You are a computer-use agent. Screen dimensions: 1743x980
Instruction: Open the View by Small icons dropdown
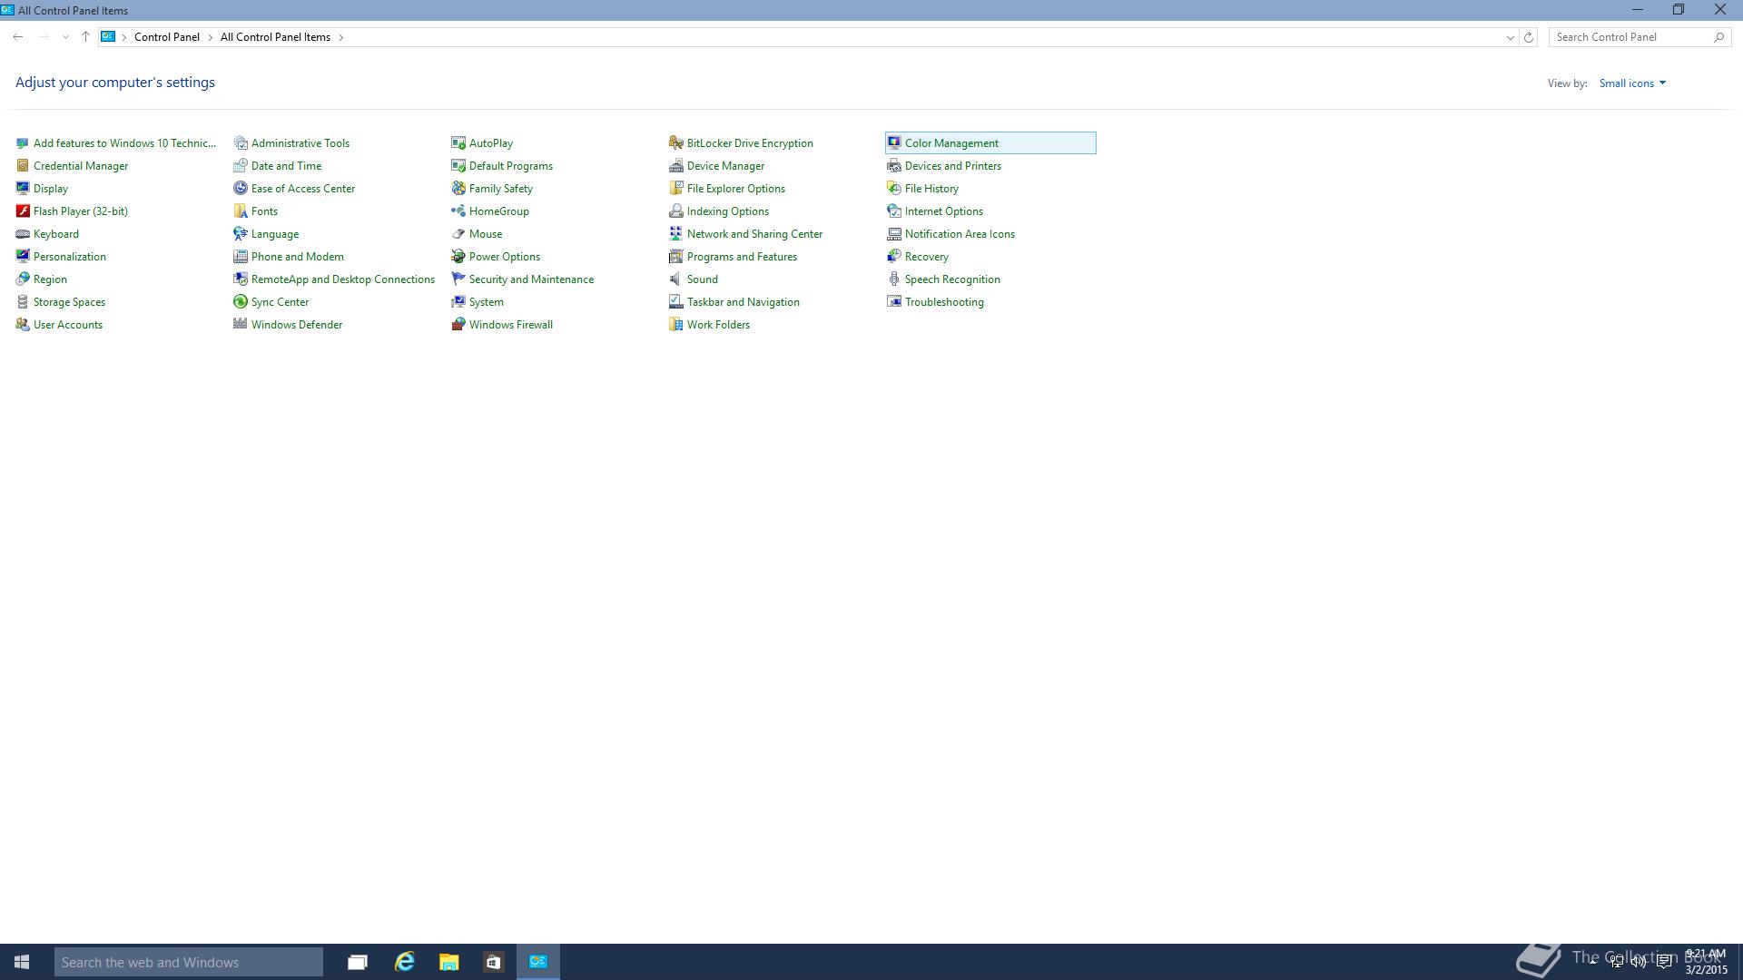click(1632, 83)
